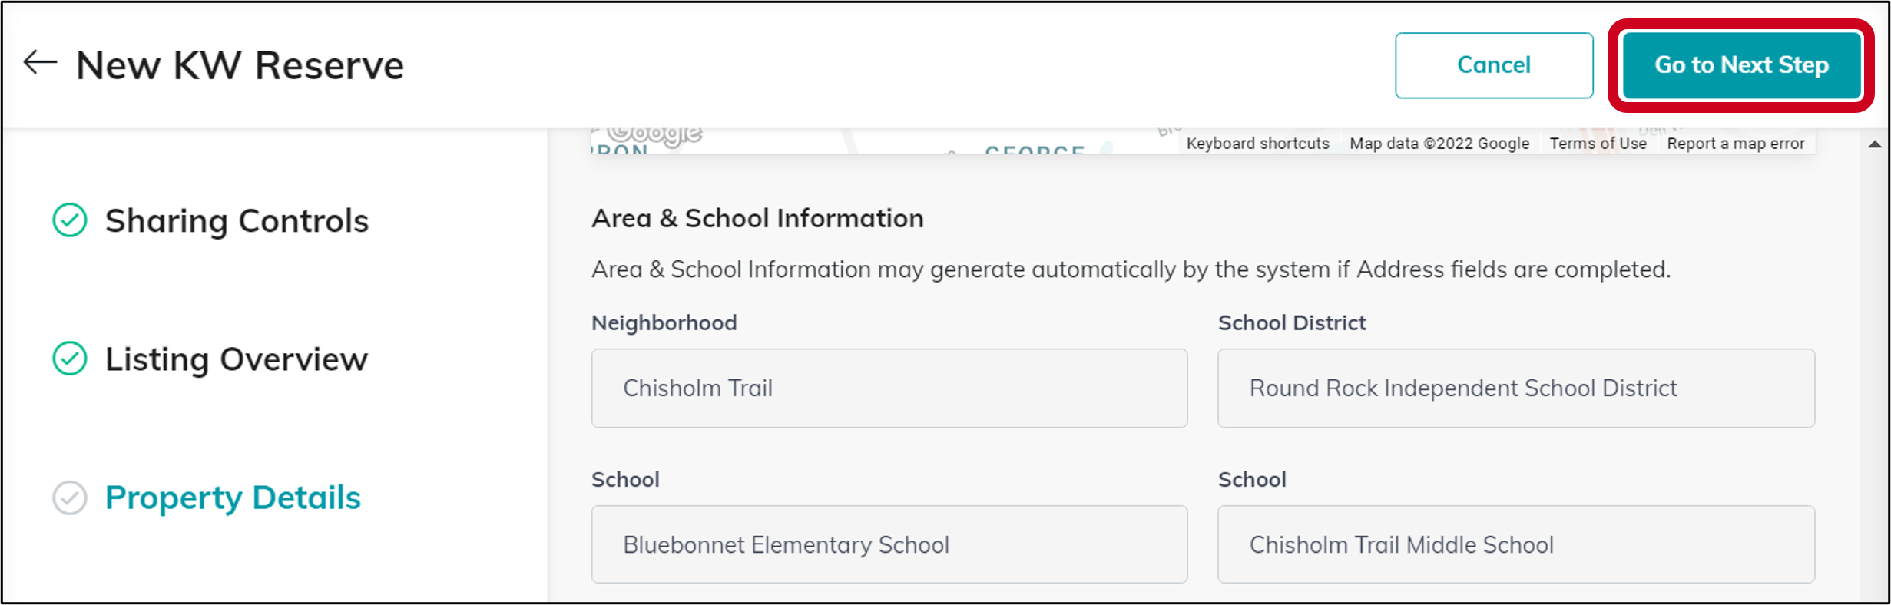This screenshot has height=605, width=1891.
Task: Click the Neighborhood field with Chisholm Trail
Action: point(889,388)
